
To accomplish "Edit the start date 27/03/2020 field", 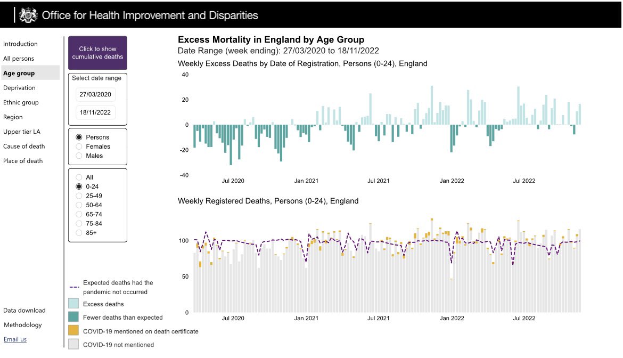I will pyautogui.click(x=95, y=94).
